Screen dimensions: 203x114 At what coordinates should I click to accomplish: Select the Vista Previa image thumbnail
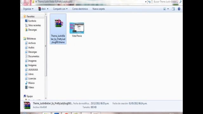pos(77,28)
